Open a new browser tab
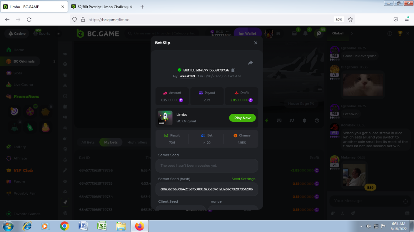The height and width of the screenshot is (232, 414). 142,7
